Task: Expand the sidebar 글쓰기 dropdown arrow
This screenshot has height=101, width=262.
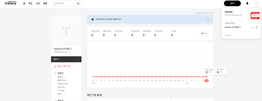Action: point(78,59)
